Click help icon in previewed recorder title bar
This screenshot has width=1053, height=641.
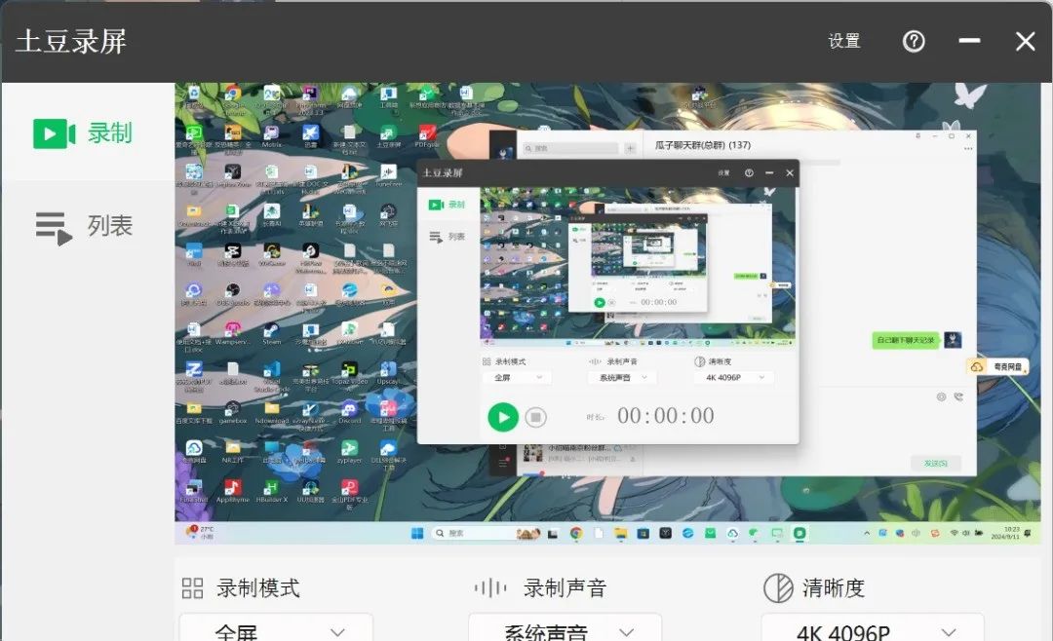749,173
